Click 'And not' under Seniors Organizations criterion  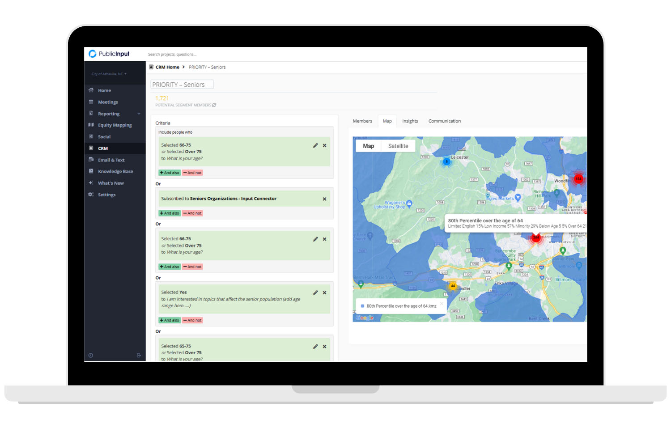tap(192, 213)
